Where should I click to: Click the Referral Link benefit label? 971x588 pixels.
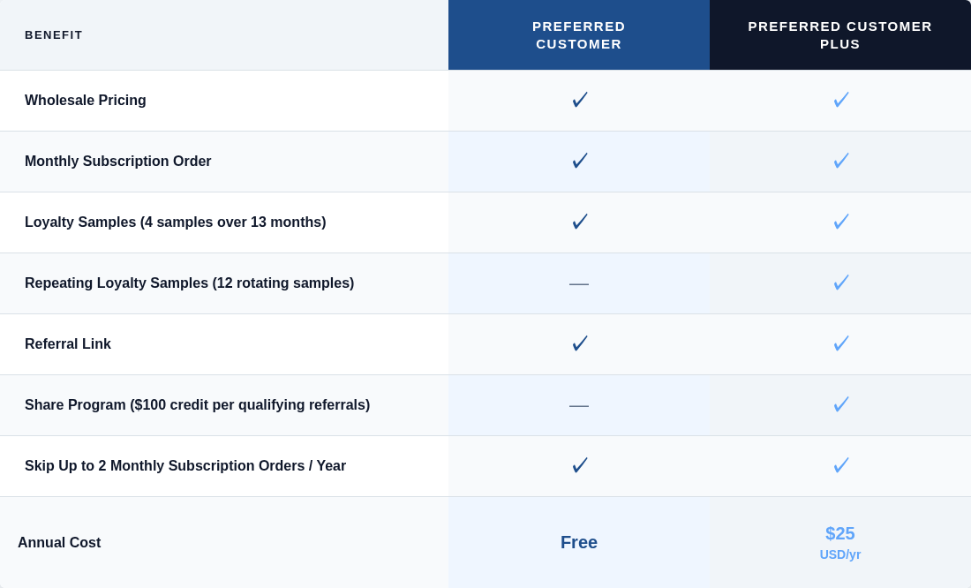(x=68, y=344)
